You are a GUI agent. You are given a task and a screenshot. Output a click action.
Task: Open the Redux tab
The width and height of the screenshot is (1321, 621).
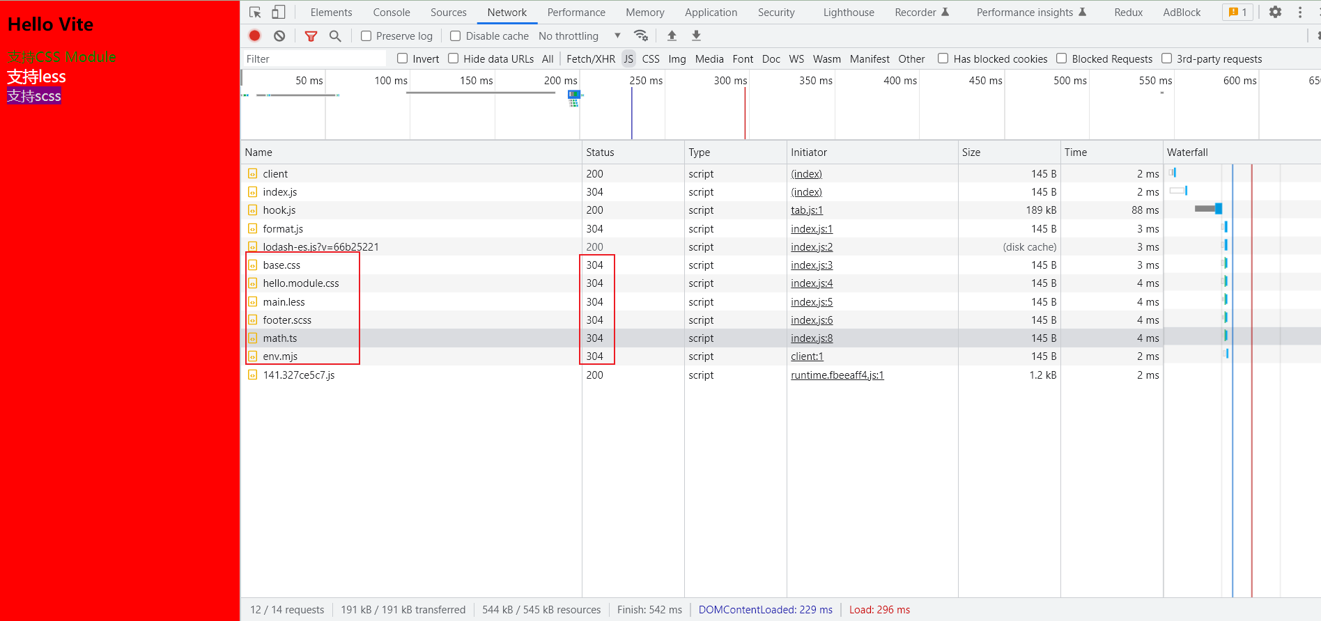[x=1129, y=13]
